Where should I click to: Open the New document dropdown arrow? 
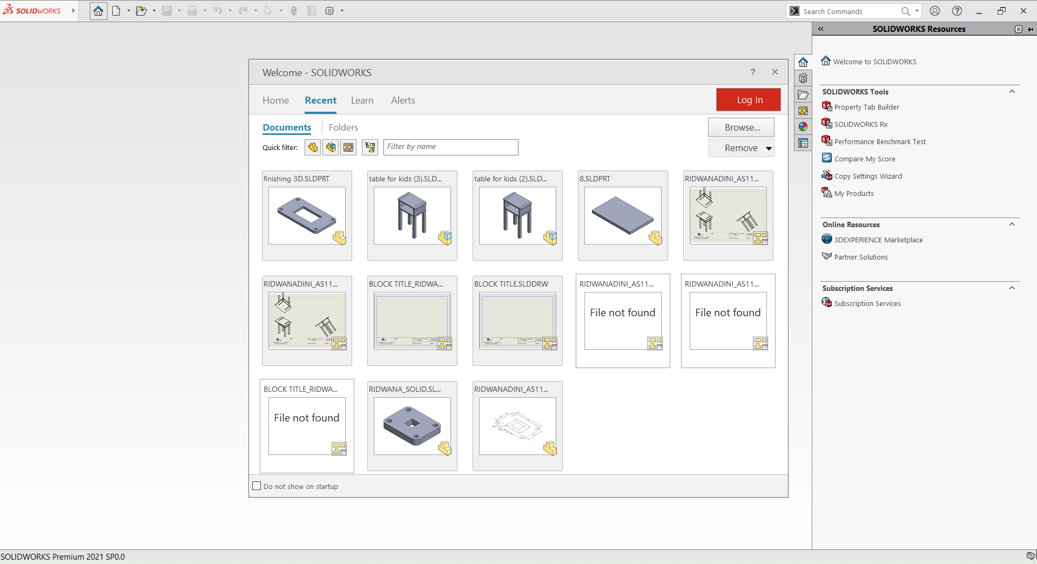129,11
